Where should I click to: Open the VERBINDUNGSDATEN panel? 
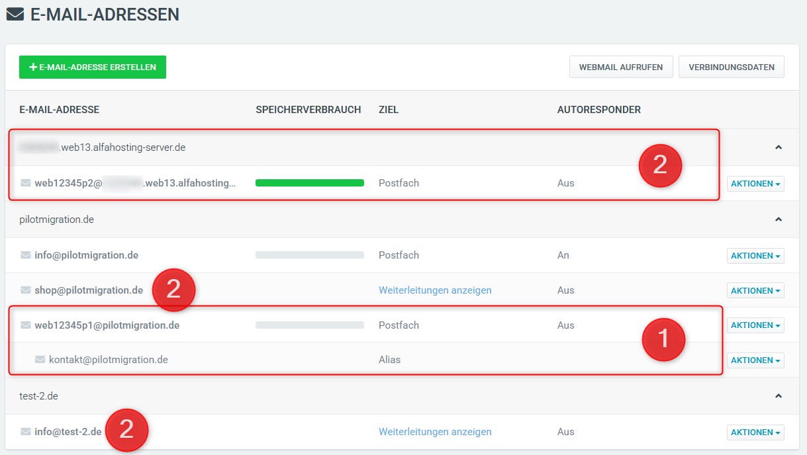click(731, 66)
